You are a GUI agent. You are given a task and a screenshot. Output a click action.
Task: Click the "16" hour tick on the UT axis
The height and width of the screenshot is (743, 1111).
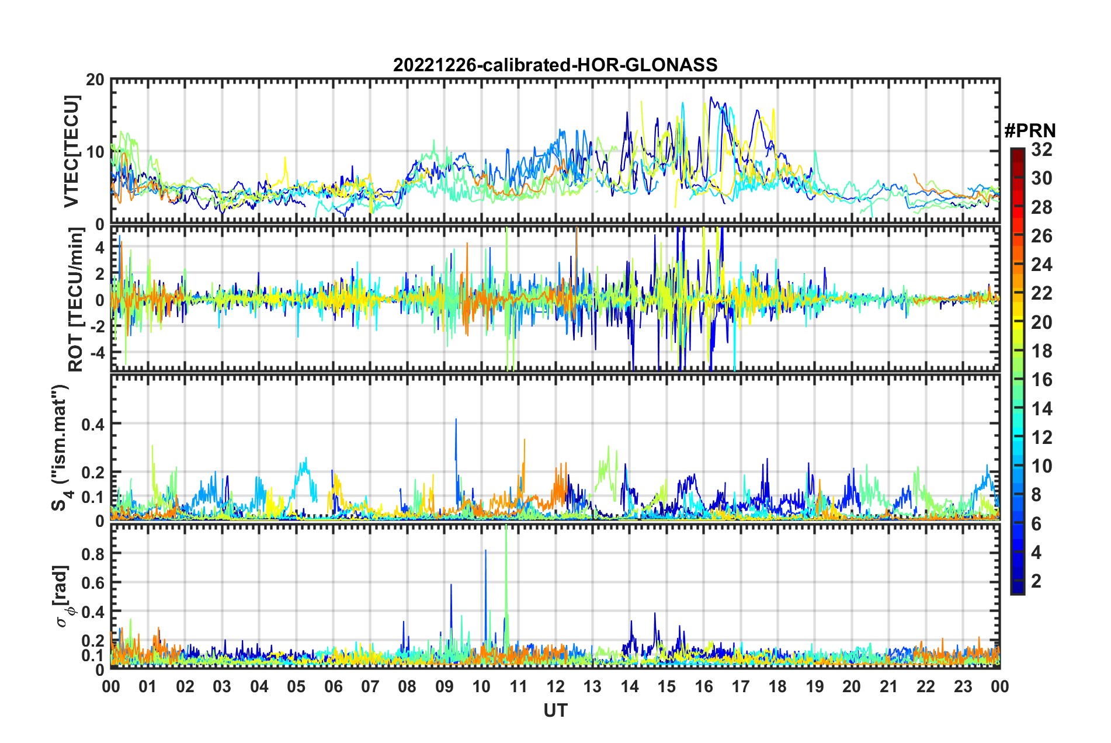click(x=704, y=686)
